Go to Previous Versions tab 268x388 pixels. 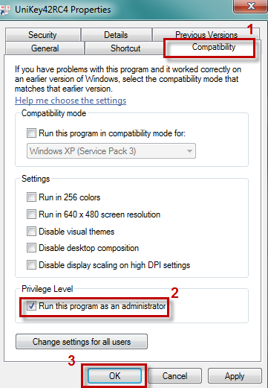pyautogui.click(x=206, y=34)
